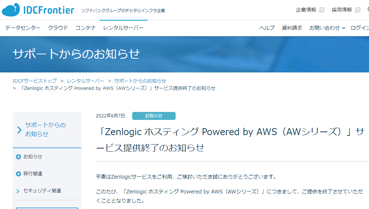Click the ログイン link
This screenshot has width=369, height=209.
click(x=360, y=28)
